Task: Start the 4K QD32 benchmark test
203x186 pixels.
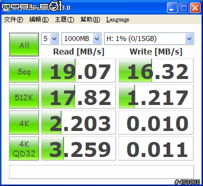Action: coord(24,148)
